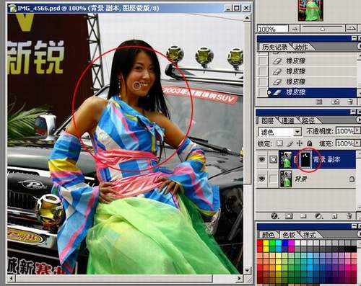The image size is (361, 286).
Task: Click the zoom out button in Navigator
Action: click(x=294, y=29)
